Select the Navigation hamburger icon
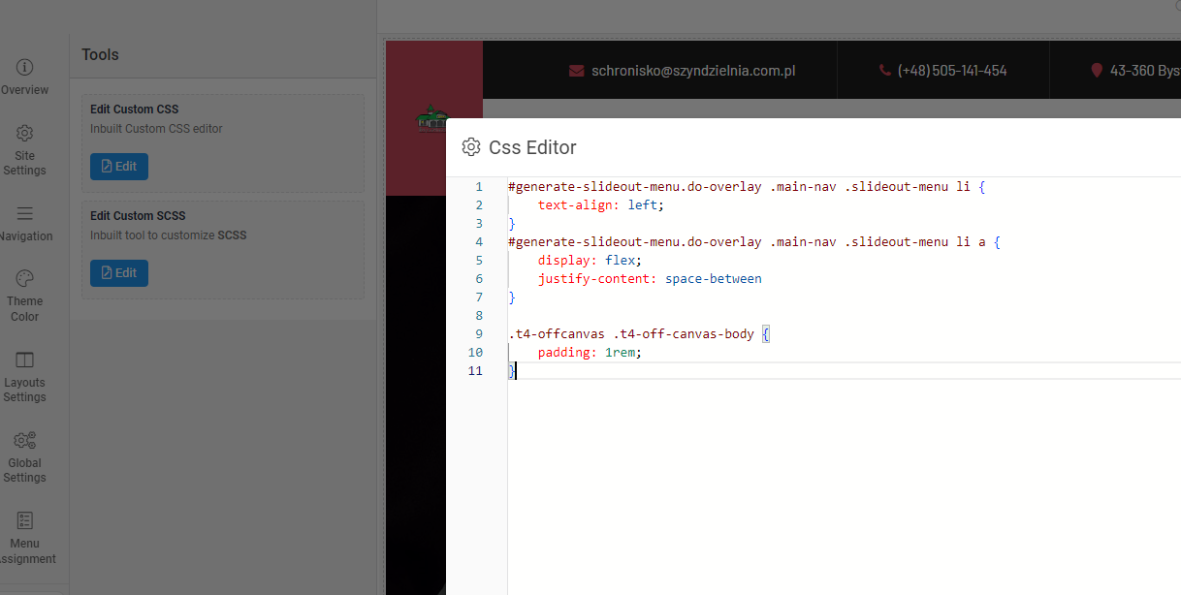Viewport: 1181px width, 595px height. point(25,213)
